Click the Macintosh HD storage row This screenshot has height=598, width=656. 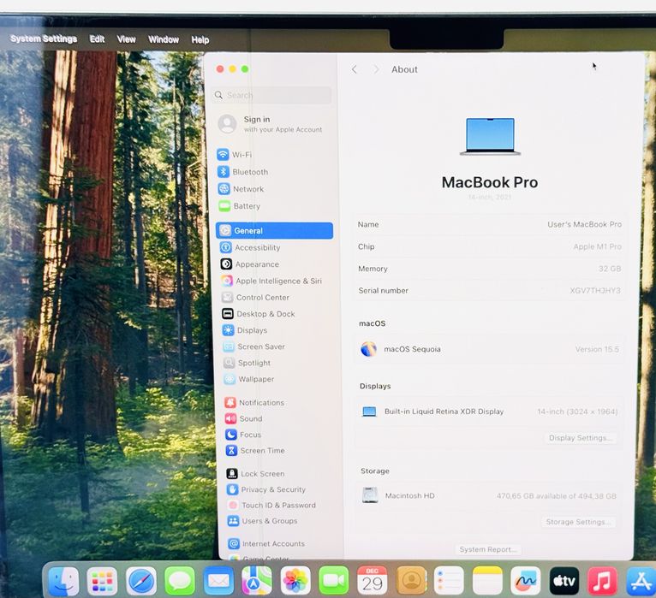click(488, 495)
